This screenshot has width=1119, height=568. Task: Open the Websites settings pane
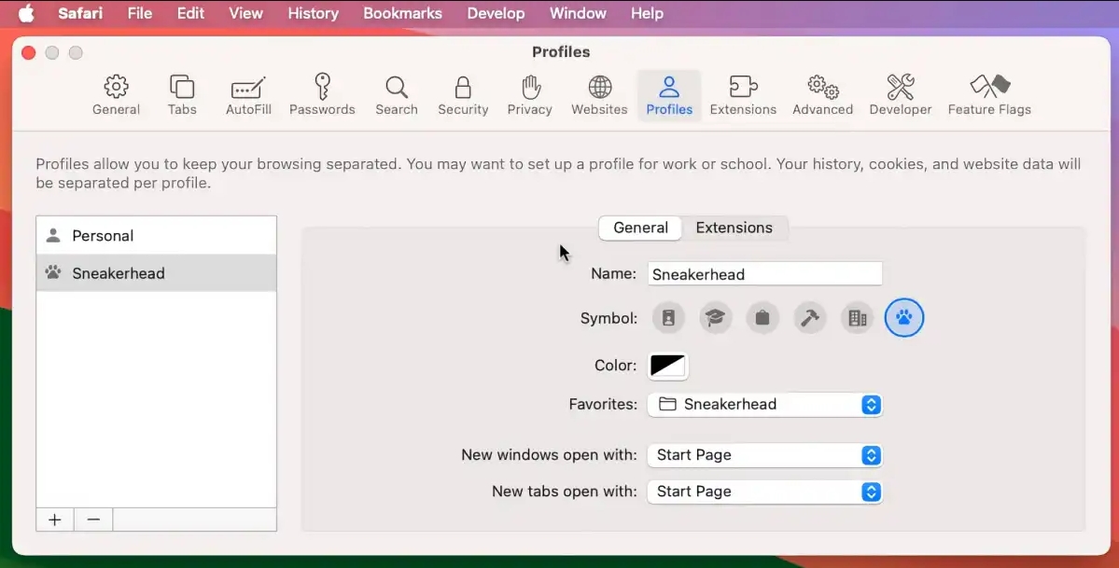599,95
